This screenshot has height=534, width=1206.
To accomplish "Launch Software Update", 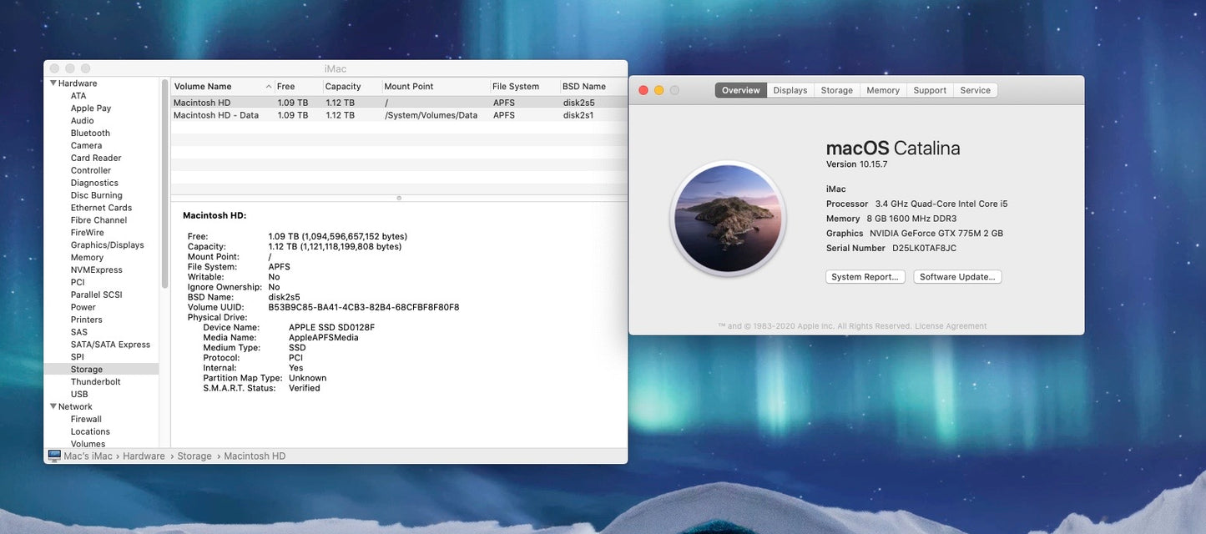I will click(x=957, y=276).
